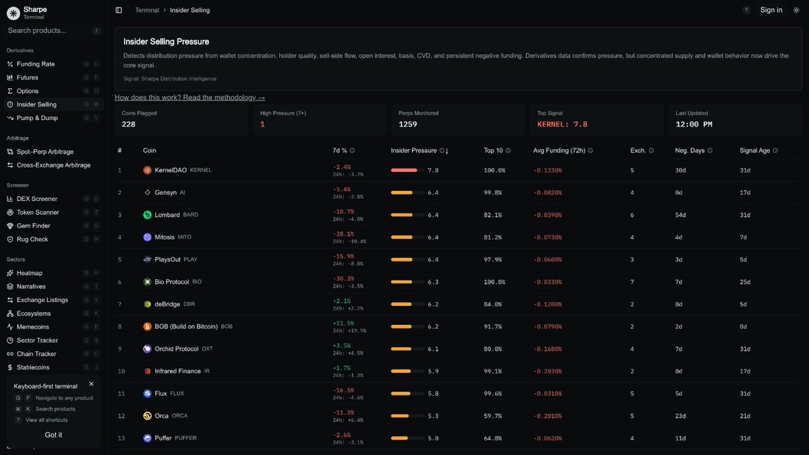This screenshot has width=809, height=455.
Task: Click the Top Signal KERNEL: 7.8 card
Action: click(x=597, y=120)
